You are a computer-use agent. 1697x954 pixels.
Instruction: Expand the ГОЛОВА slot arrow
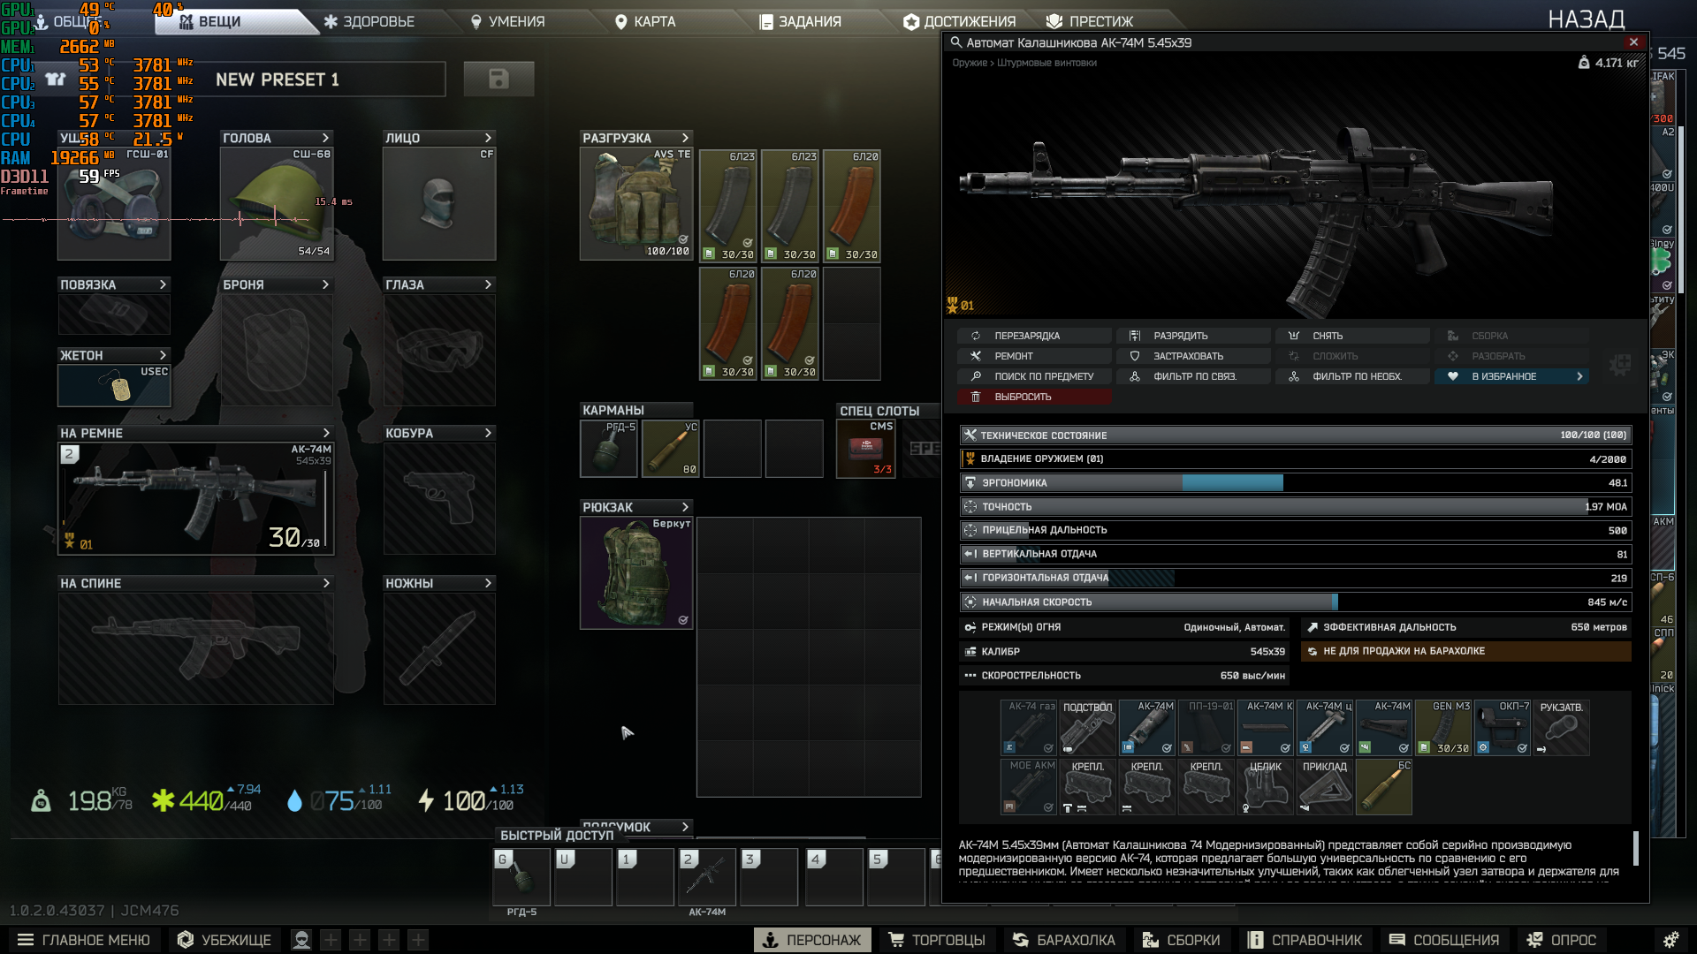pos(325,138)
